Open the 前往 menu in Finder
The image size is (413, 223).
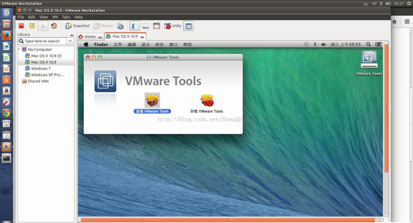point(159,45)
